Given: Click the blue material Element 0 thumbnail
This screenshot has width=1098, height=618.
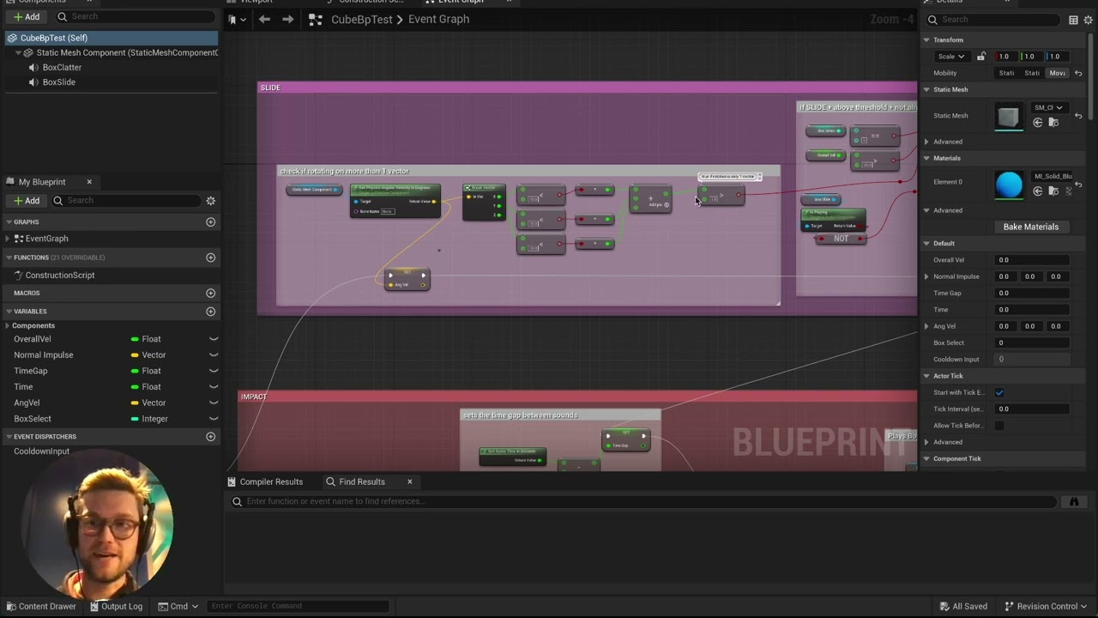Looking at the screenshot, I should tap(1009, 185).
